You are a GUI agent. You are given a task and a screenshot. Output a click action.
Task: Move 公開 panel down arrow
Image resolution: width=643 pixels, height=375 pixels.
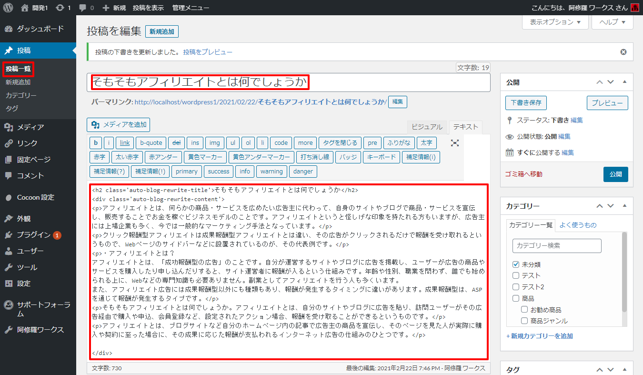(x=611, y=82)
